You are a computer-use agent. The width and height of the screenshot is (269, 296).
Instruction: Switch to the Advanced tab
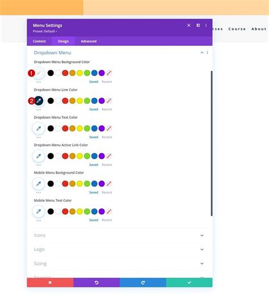89,41
